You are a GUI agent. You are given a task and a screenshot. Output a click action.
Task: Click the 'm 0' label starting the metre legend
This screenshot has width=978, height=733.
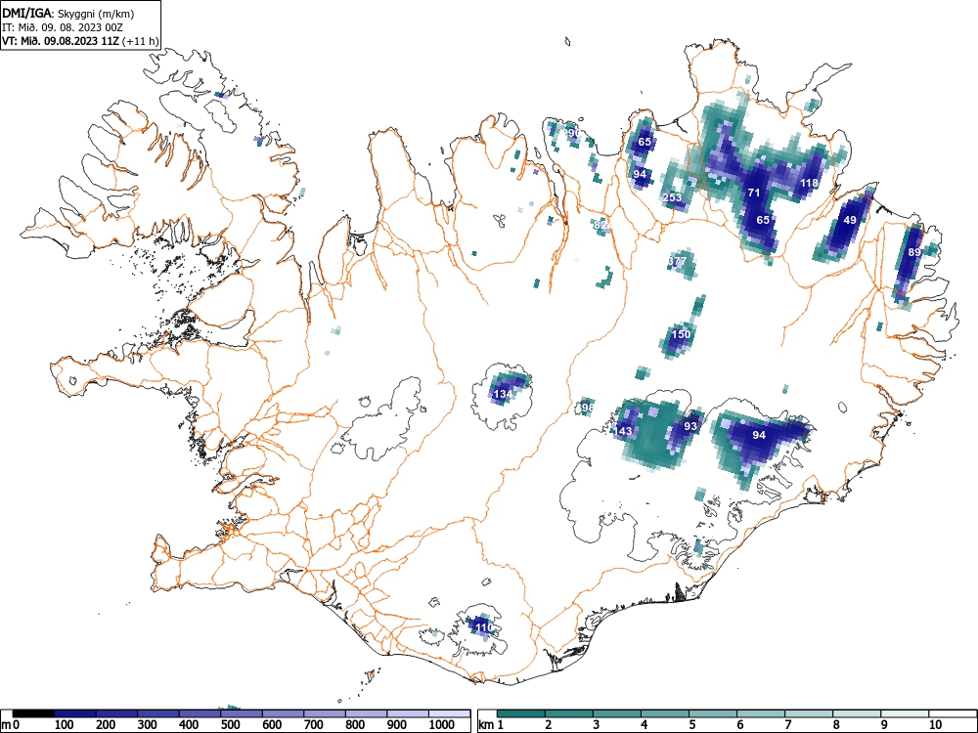(x=11, y=725)
